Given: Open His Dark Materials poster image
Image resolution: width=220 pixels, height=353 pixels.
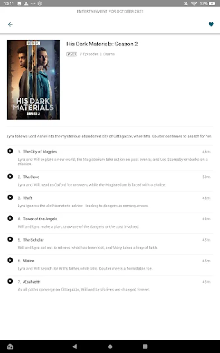Looking at the screenshot, I should tap(34, 80).
